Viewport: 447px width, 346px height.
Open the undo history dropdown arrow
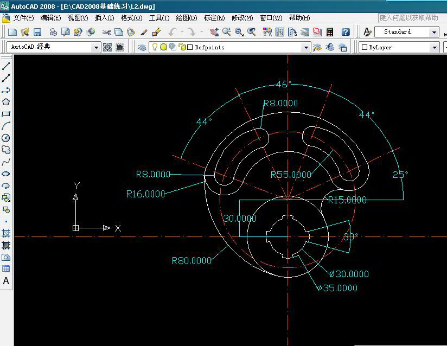tap(182, 32)
